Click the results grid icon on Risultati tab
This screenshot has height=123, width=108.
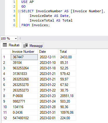pos(5,45)
